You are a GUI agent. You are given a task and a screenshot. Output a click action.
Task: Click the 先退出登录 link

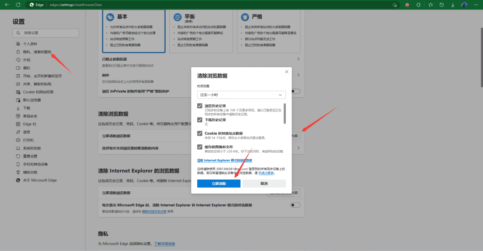[266, 173]
